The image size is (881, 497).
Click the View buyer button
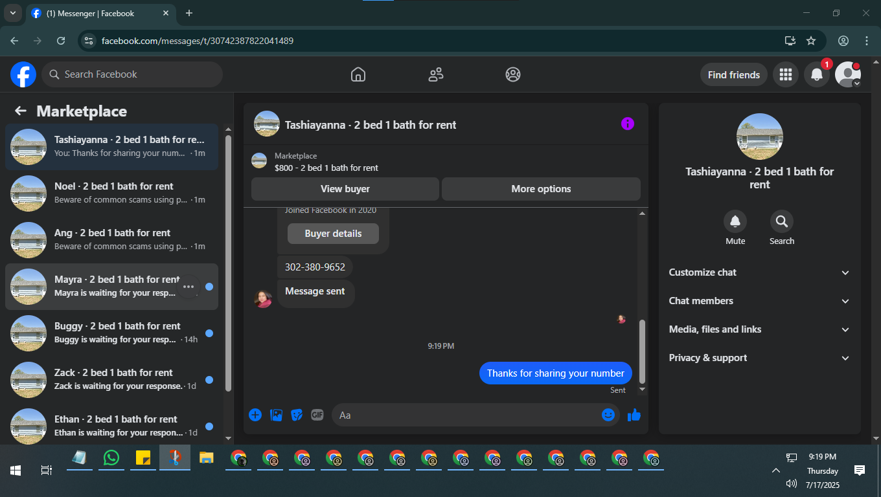click(x=345, y=189)
